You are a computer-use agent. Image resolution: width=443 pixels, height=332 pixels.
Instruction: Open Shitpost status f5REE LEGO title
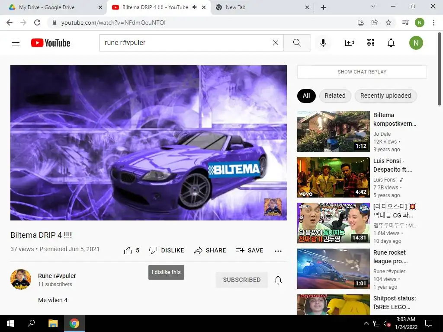pos(395,303)
